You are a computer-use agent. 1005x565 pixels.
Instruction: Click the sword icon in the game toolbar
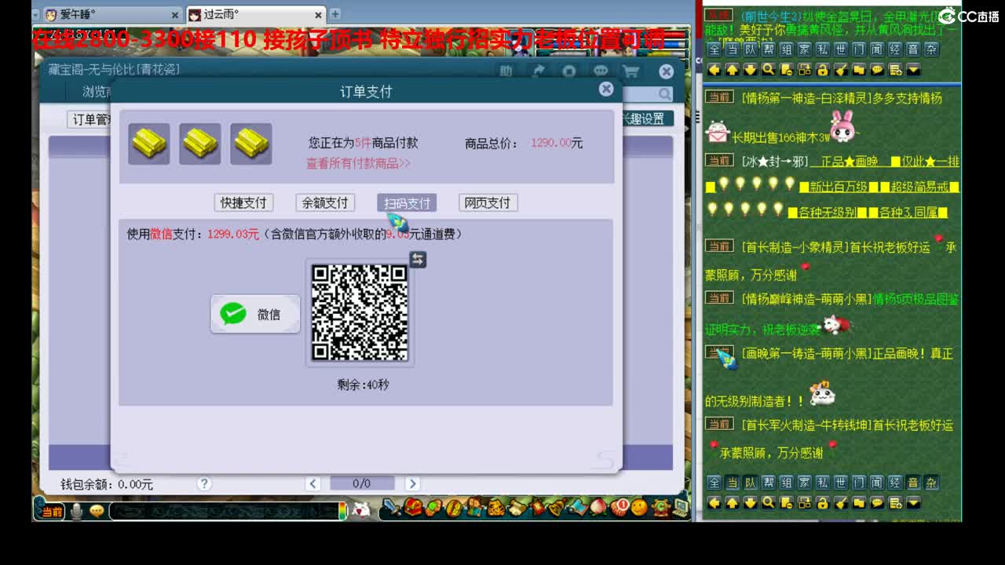392,508
